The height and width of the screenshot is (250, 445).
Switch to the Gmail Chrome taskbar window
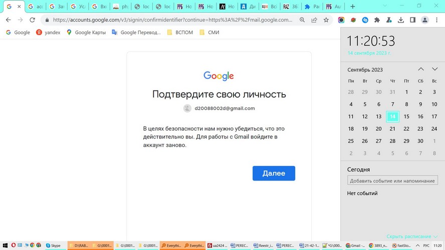(356, 245)
